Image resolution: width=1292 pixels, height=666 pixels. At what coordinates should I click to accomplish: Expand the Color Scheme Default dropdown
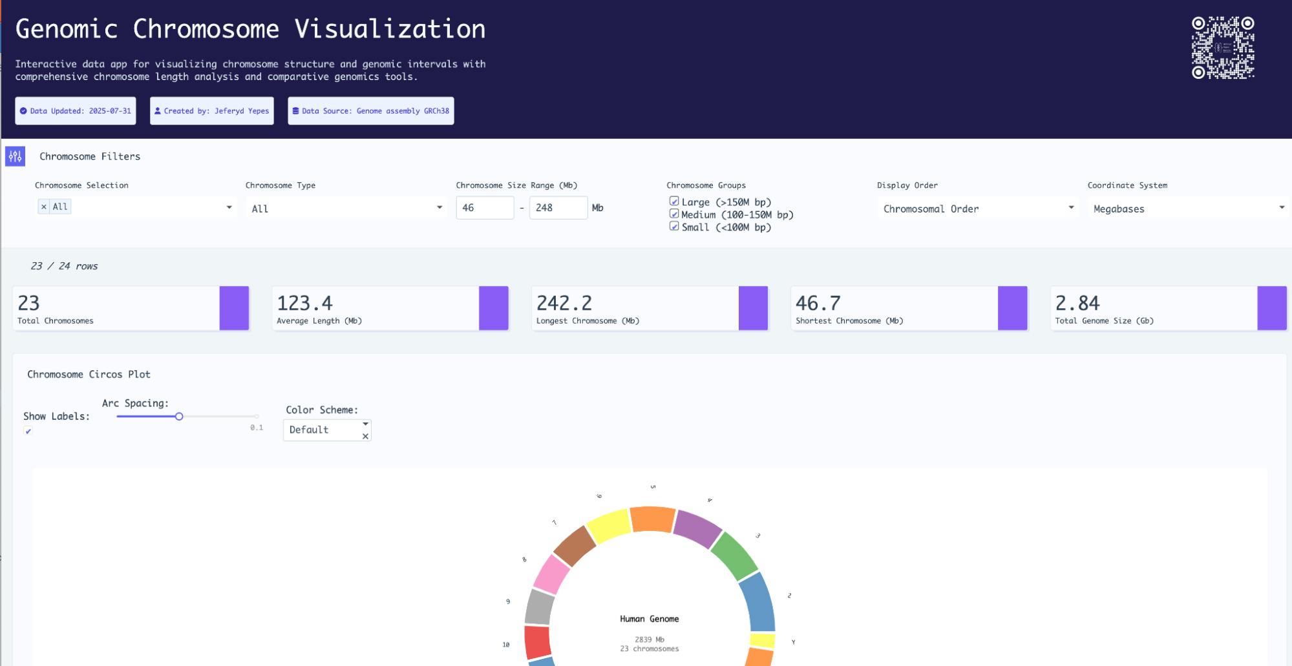(365, 424)
